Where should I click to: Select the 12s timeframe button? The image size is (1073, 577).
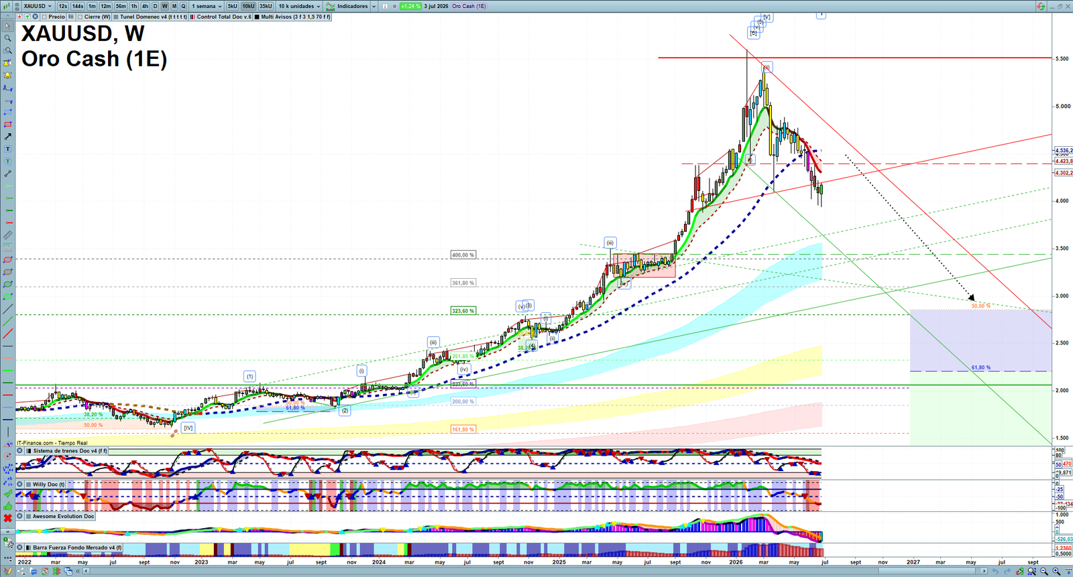(62, 6)
